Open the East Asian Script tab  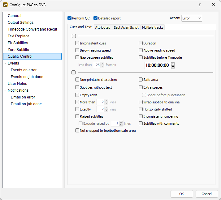[126, 27]
